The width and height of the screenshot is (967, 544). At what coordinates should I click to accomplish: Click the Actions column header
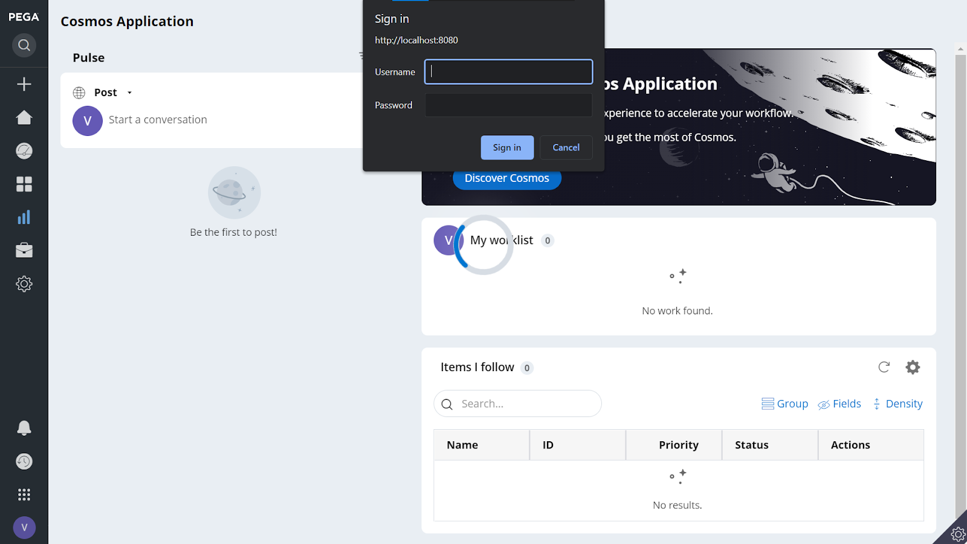click(x=870, y=445)
